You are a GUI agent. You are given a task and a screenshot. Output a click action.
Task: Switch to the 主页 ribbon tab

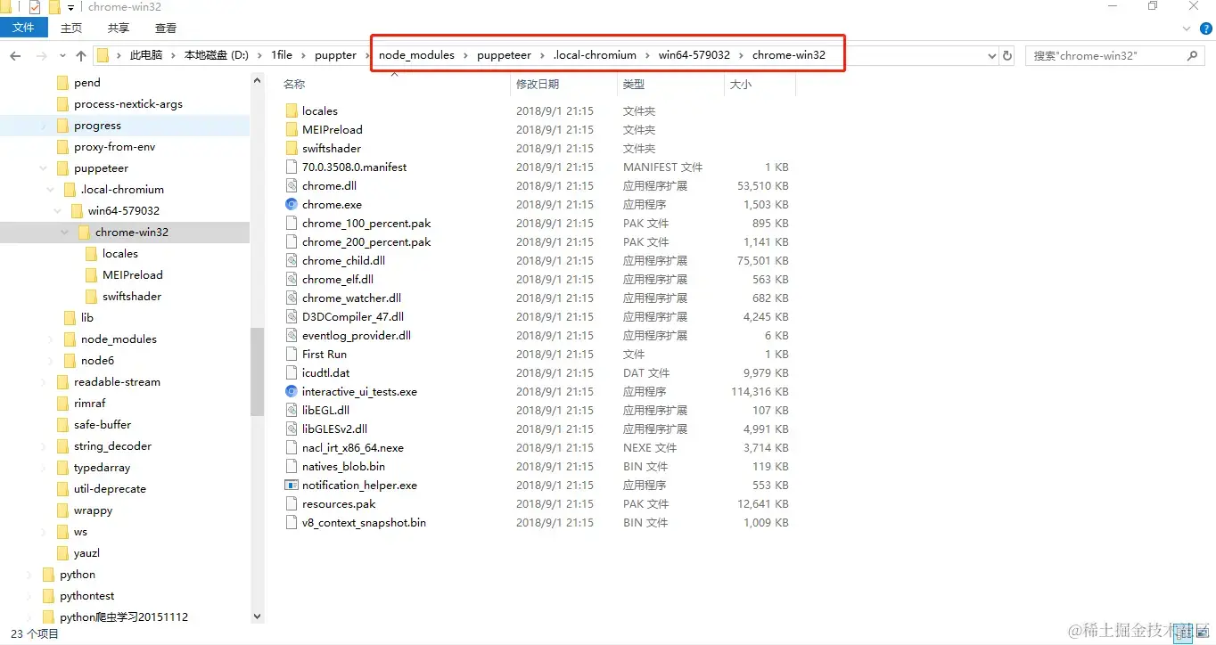tap(71, 29)
